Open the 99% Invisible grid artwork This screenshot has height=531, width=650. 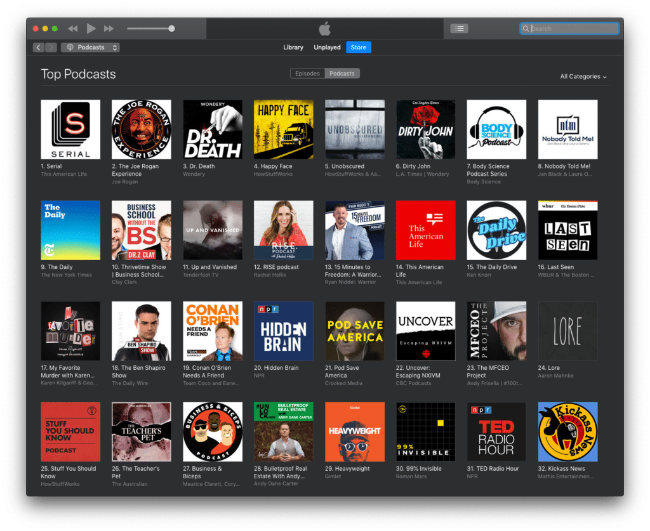[426, 431]
